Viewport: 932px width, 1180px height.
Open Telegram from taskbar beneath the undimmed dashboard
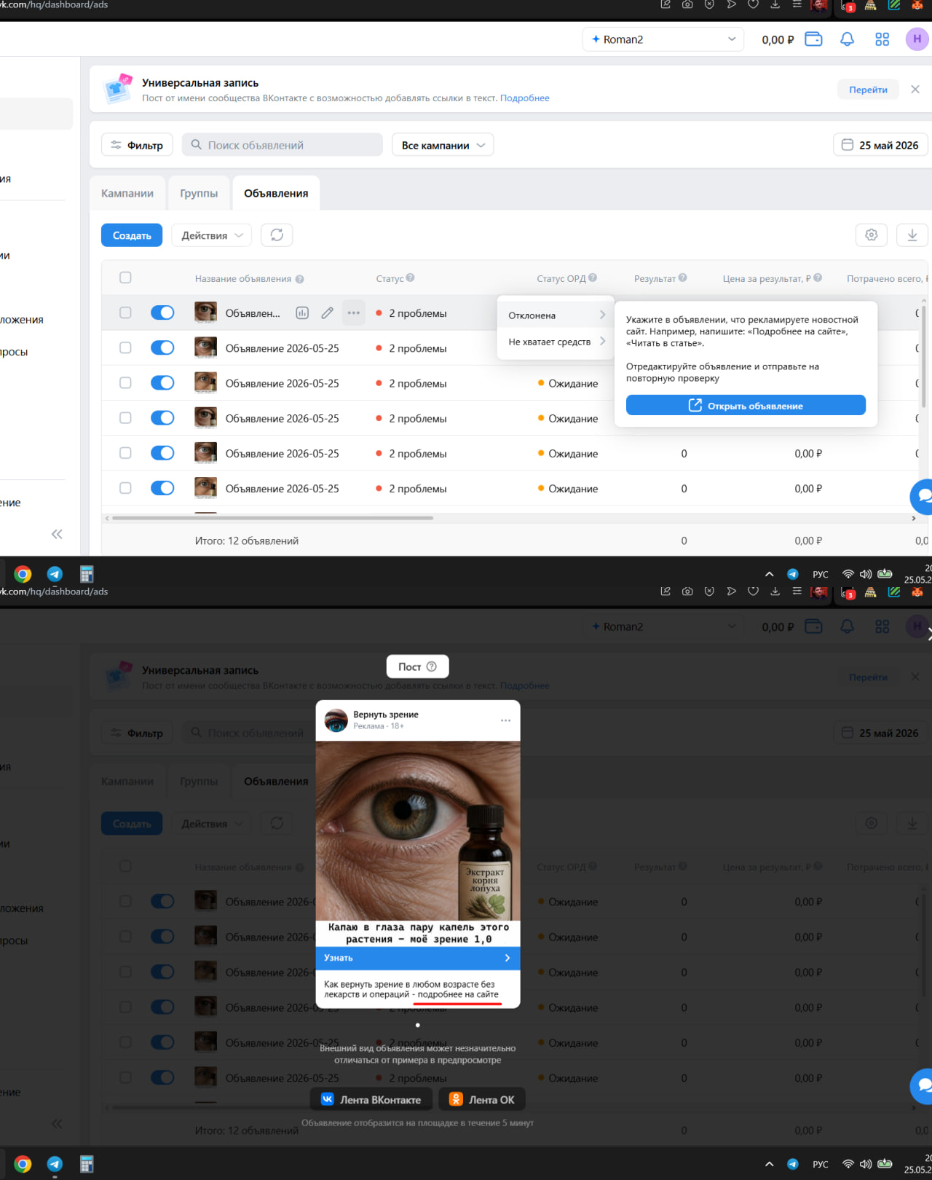click(x=55, y=574)
